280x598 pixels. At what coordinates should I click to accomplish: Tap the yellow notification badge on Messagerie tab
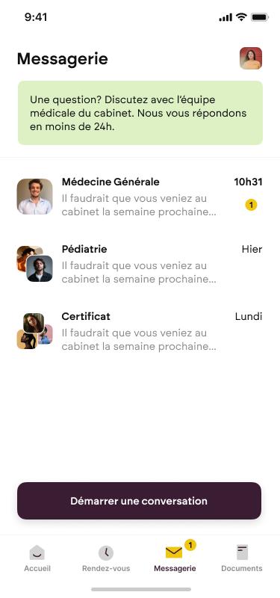(190, 545)
